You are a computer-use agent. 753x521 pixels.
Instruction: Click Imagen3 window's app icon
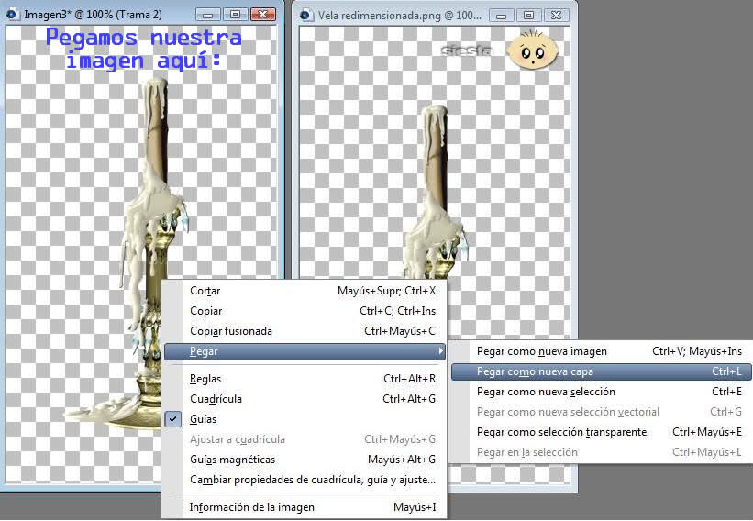[x=13, y=14]
